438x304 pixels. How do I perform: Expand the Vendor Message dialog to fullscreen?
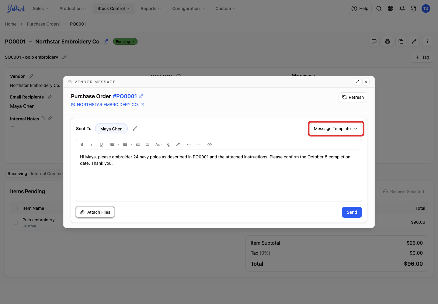357,82
